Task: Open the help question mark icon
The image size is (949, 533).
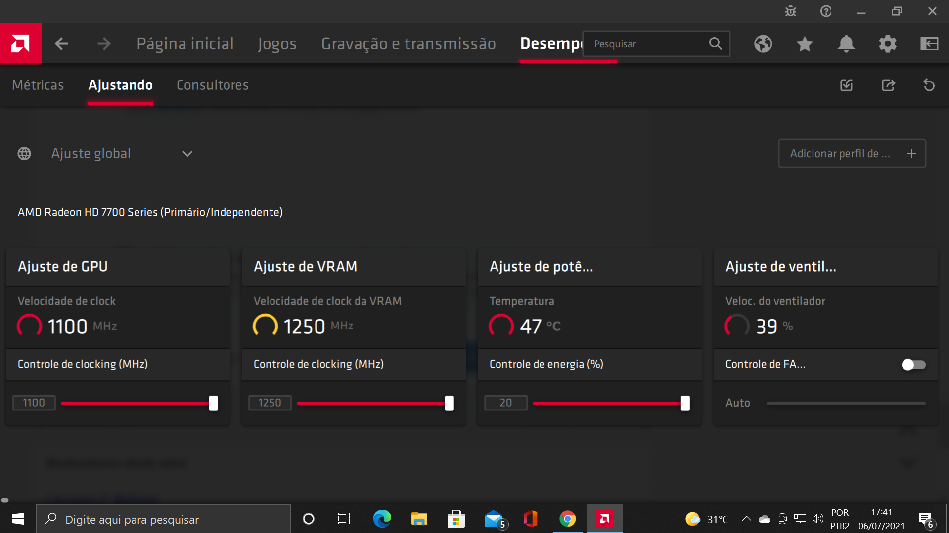Action: click(826, 11)
